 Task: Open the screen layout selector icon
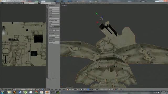[23, 3]
